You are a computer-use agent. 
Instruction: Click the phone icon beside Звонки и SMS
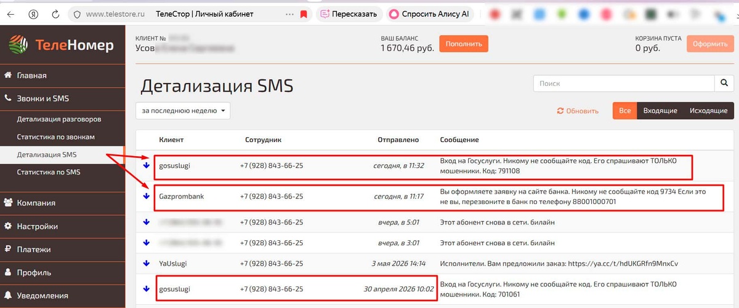8,98
